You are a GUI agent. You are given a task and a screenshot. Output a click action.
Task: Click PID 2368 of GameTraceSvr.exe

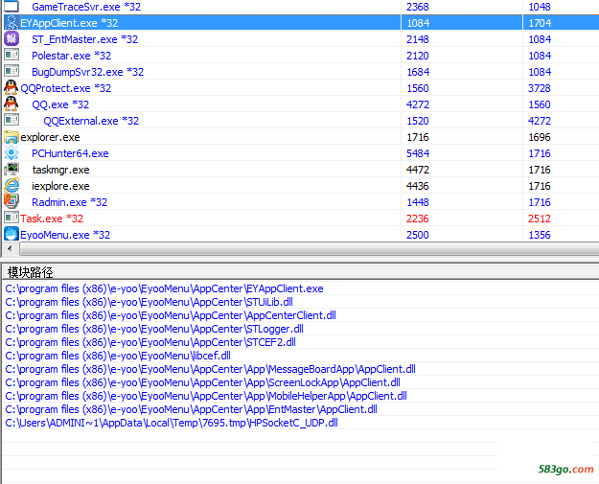click(x=418, y=7)
